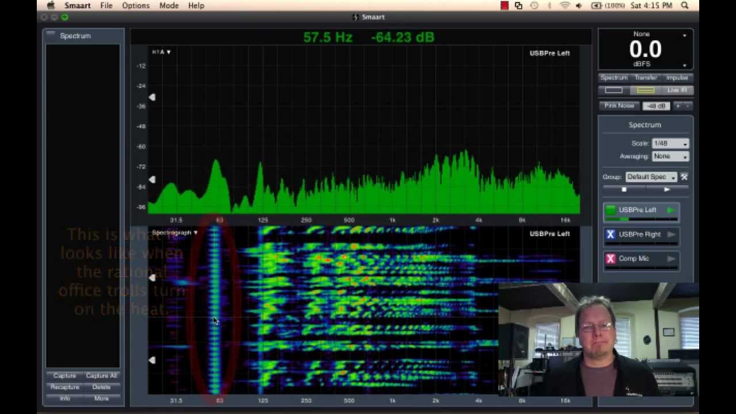Click the Wi-Fi status icon
This screenshot has height=414, width=736.
pos(565,5)
